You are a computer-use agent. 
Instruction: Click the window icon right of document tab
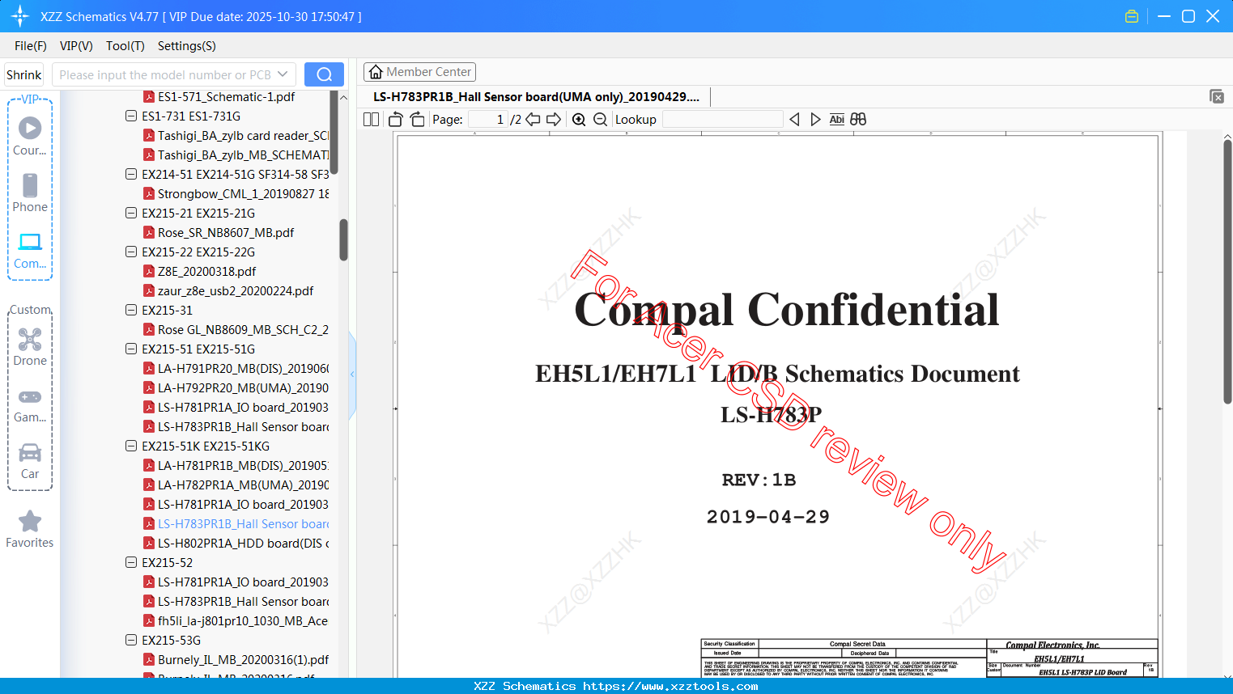(1216, 96)
